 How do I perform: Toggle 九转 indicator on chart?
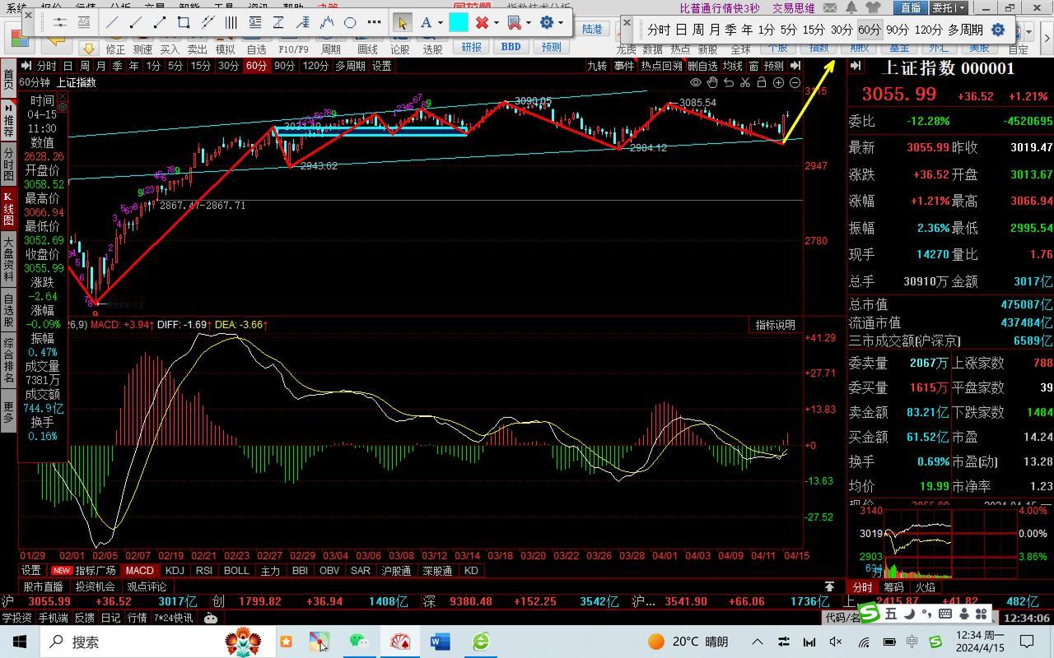pyautogui.click(x=597, y=66)
